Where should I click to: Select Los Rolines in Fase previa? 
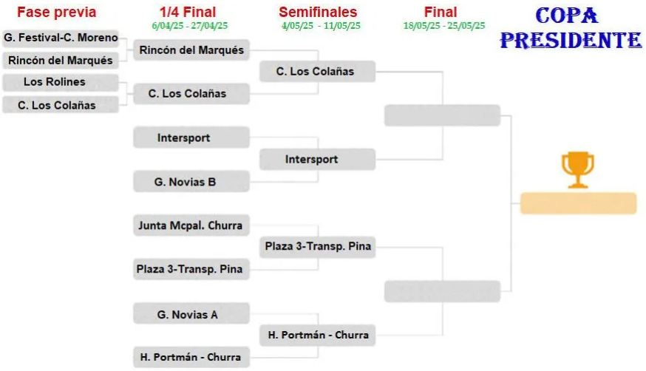click(61, 82)
